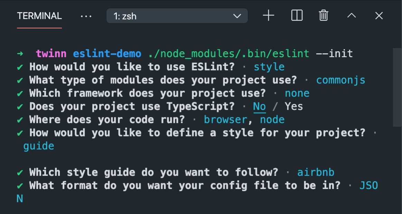Click the underlined 'No' TypeScript option
This screenshot has height=214, width=402.
[260, 107]
